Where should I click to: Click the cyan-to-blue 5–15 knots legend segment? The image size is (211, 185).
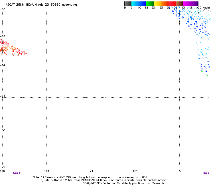coord(139,3)
